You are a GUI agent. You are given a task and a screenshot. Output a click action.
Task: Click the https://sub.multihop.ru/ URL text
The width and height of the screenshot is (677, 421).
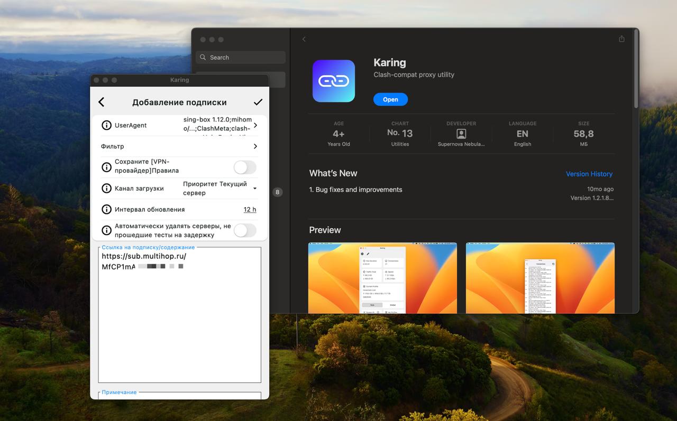click(x=144, y=256)
